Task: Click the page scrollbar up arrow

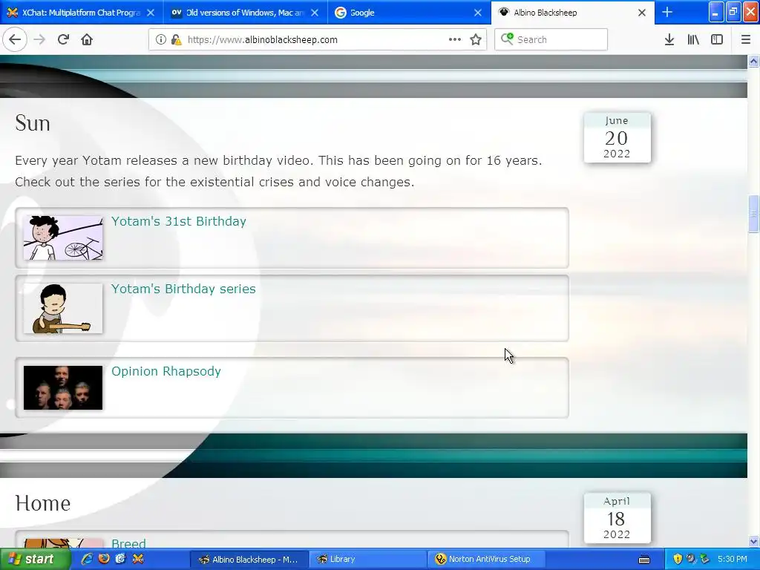Action: [x=754, y=61]
